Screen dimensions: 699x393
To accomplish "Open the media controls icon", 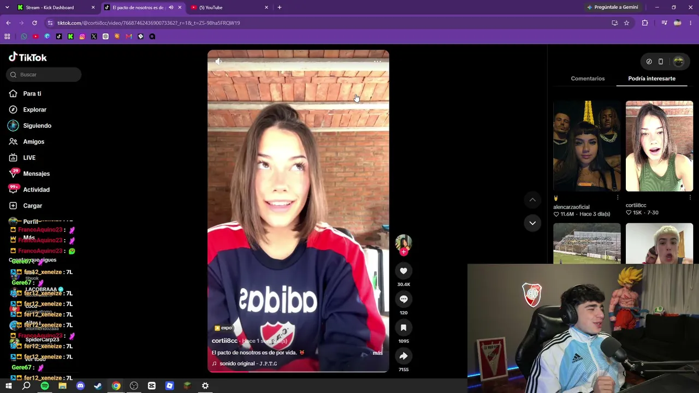I will pos(664,23).
